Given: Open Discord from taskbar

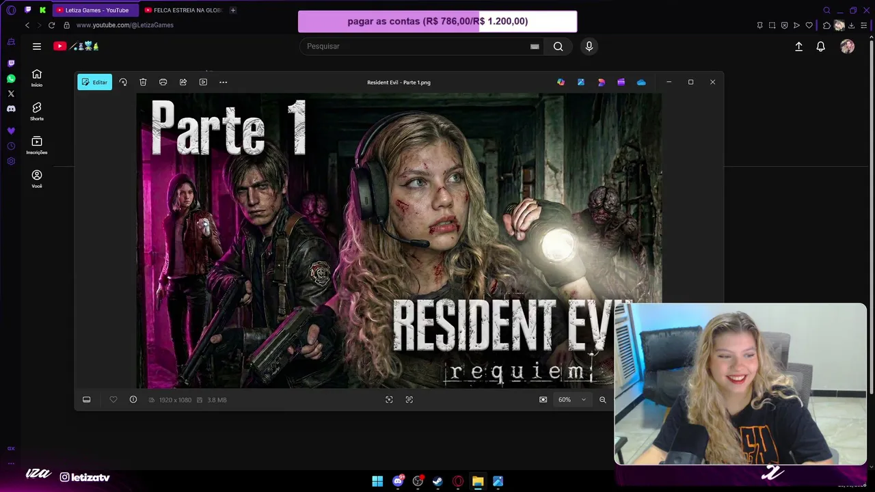Looking at the screenshot, I should tap(398, 481).
